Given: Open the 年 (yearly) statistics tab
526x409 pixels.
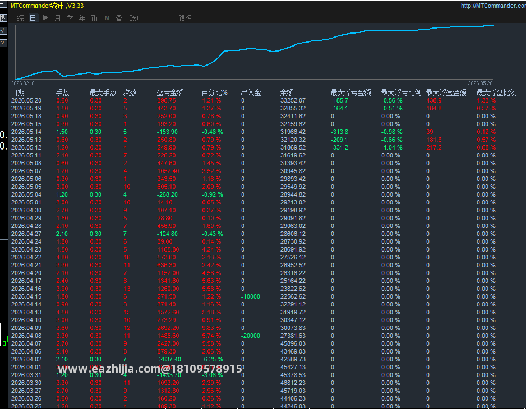Looking at the screenshot, I should coord(82,18).
